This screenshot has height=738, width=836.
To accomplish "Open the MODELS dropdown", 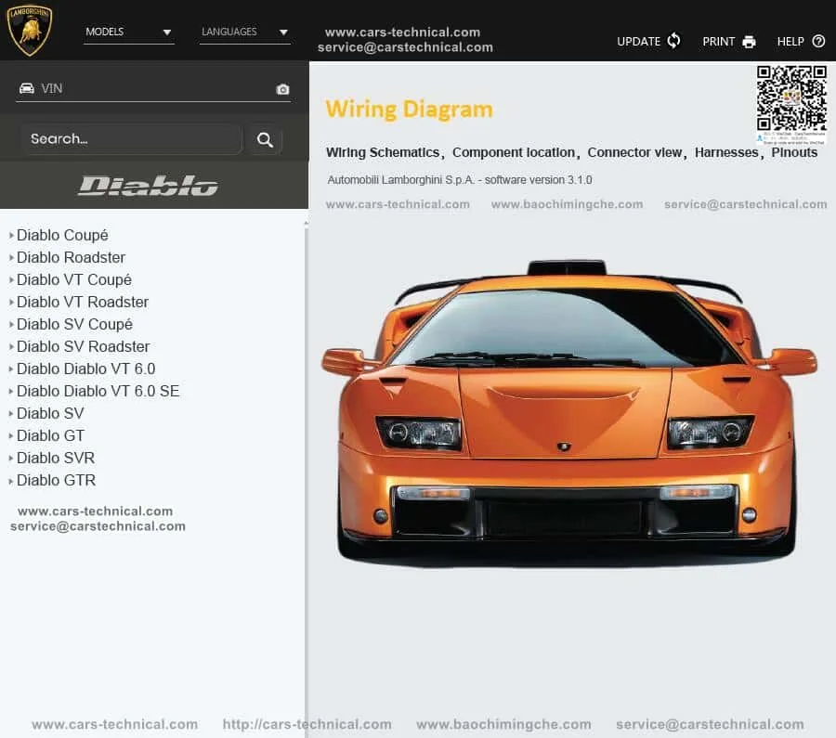I will [128, 32].
